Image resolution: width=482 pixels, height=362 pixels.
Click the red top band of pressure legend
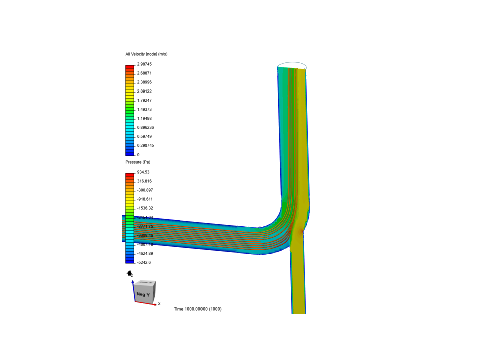click(130, 175)
